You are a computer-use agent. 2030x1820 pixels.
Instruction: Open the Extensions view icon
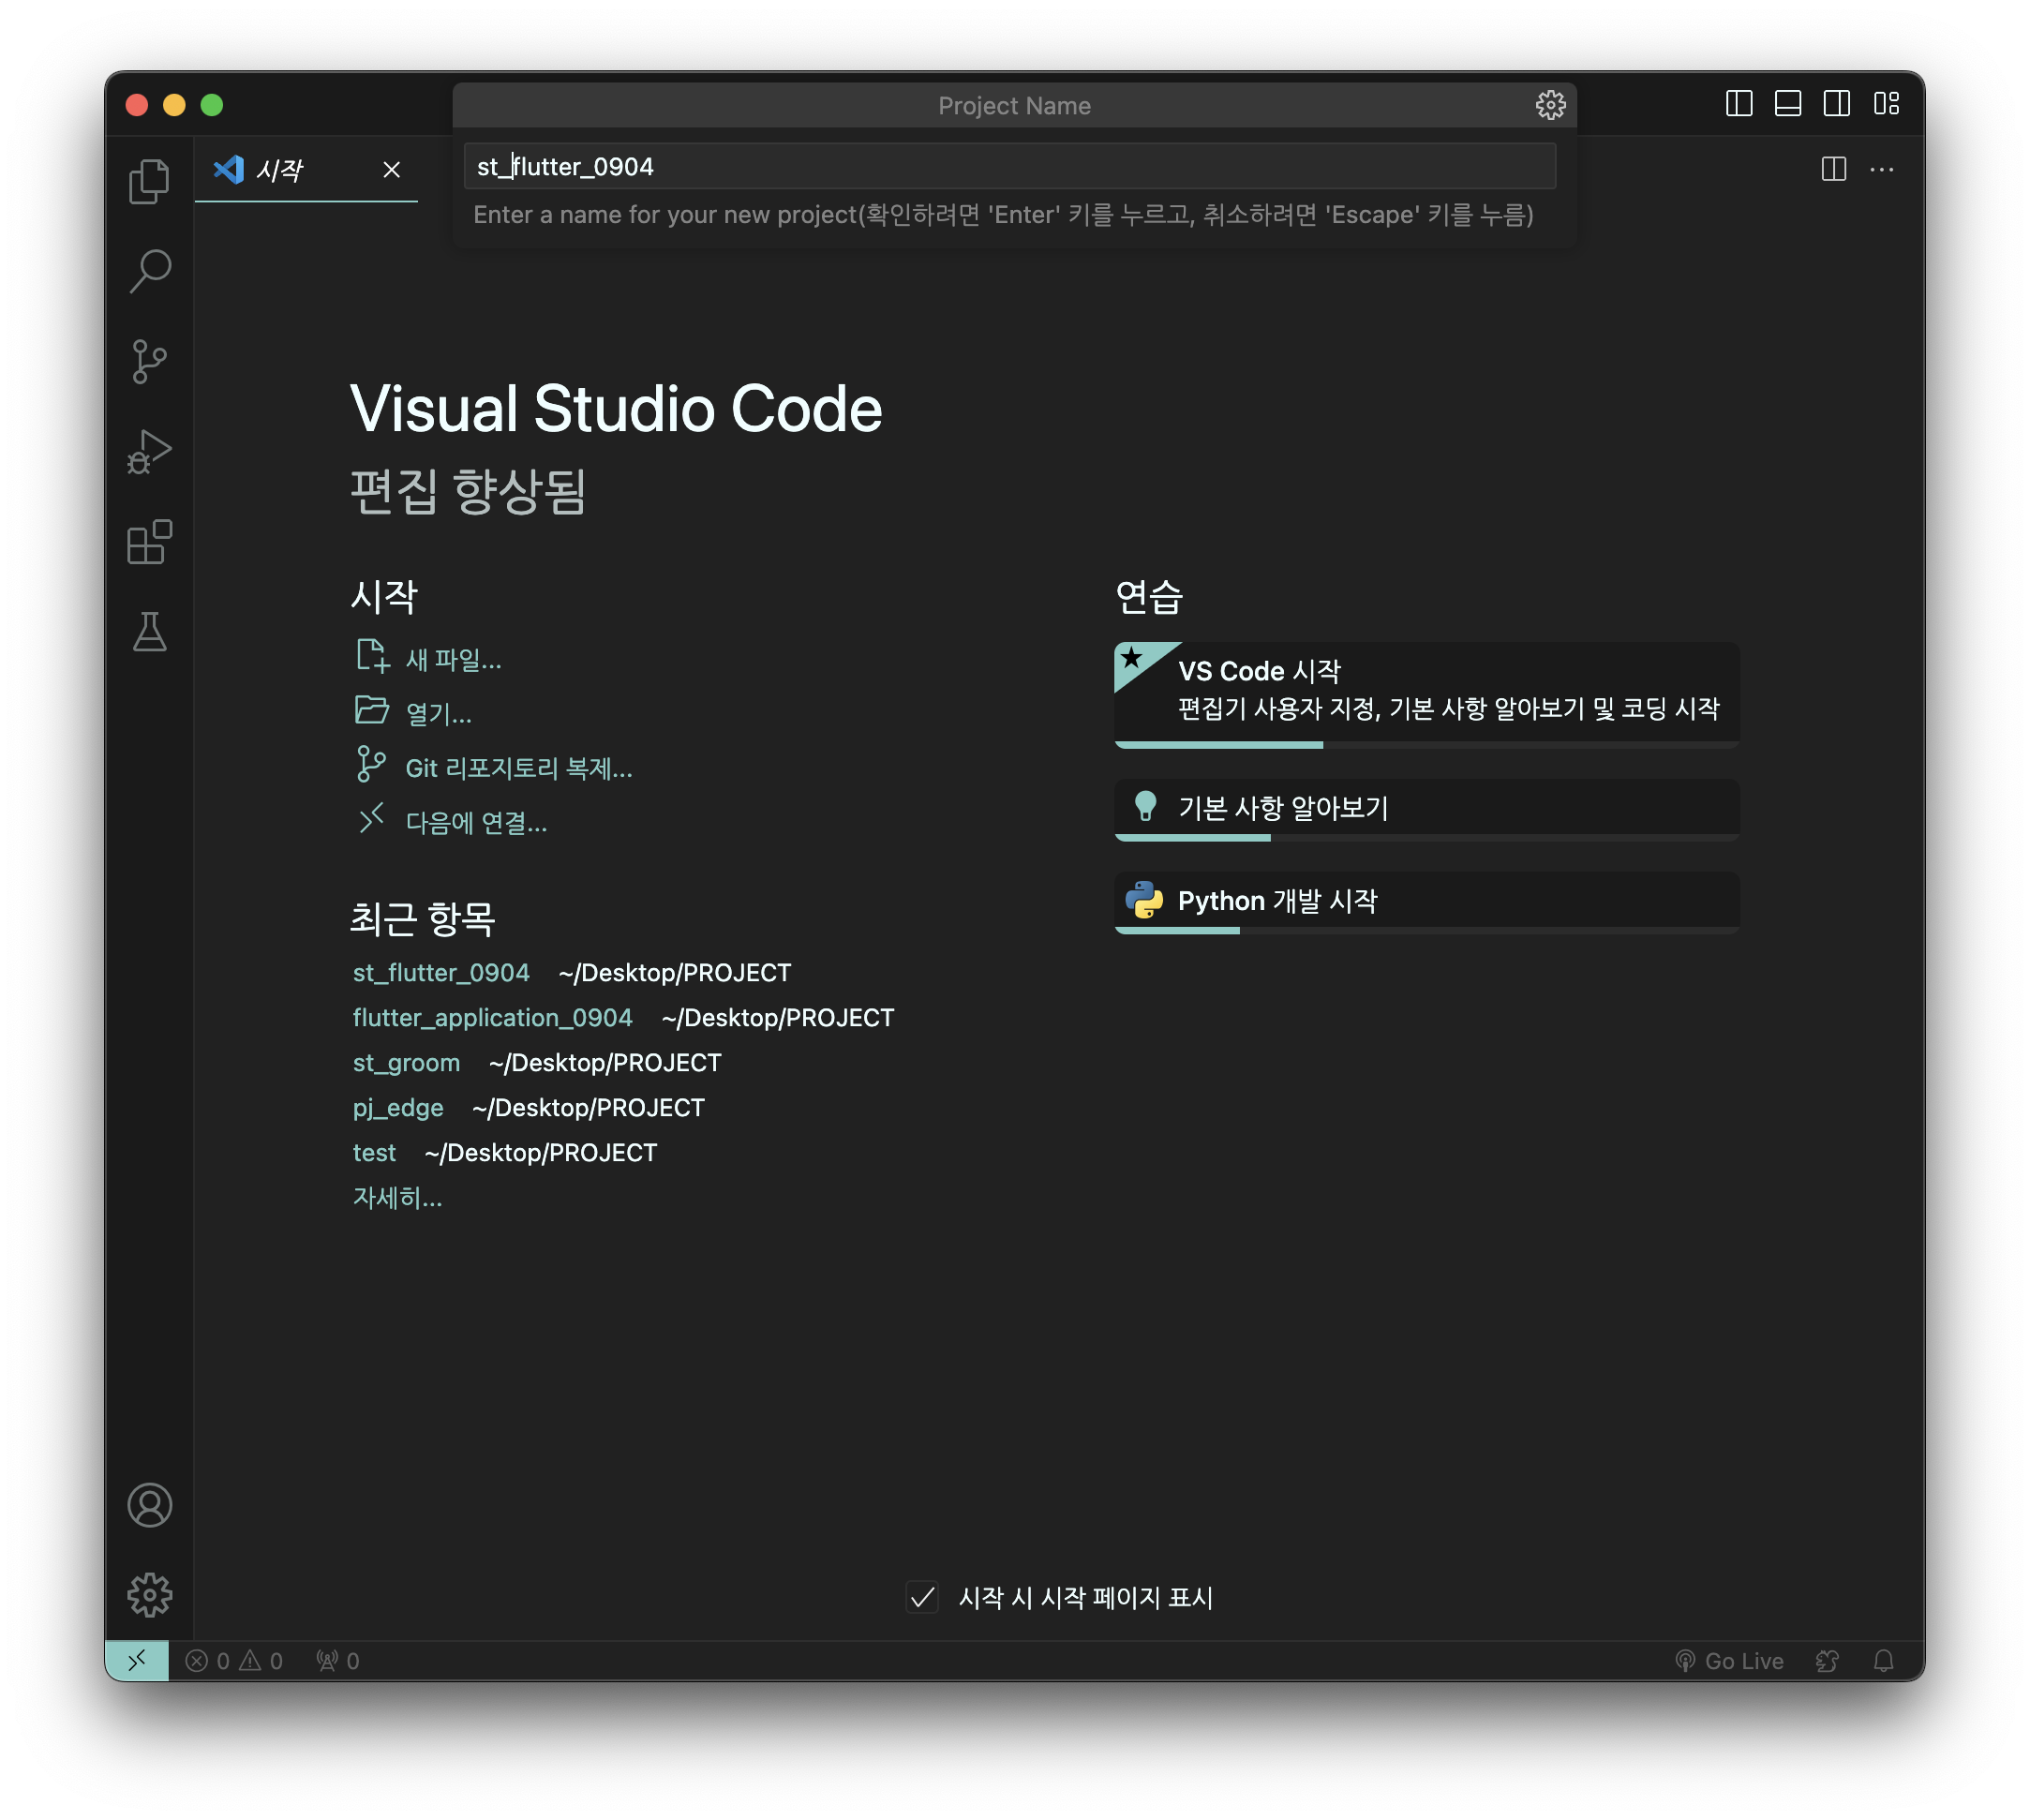click(149, 542)
